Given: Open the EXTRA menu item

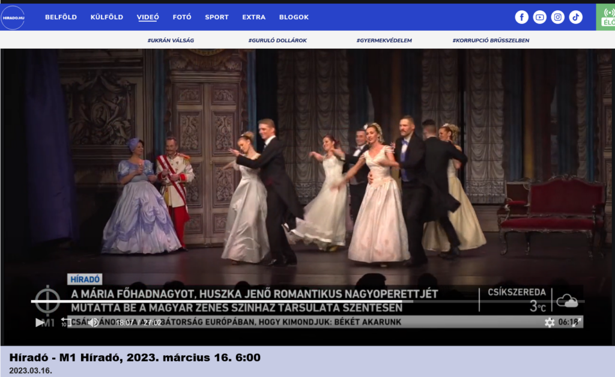Looking at the screenshot, I should tap(254, 17).
